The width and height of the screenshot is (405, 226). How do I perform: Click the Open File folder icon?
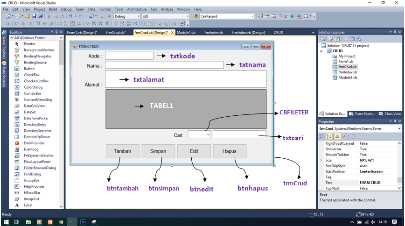pos(28,16)
